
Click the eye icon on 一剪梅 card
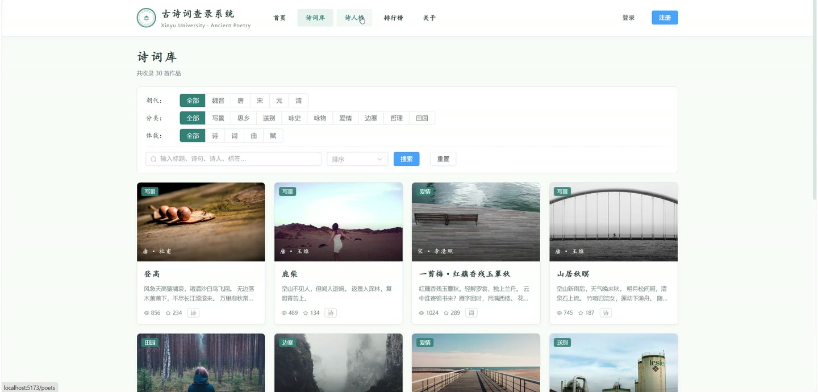pos(421,313)
